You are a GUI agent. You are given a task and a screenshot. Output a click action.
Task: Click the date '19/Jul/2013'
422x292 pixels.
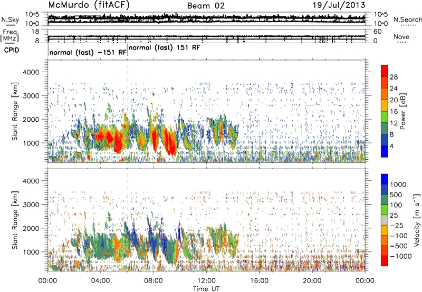[339, 5]
